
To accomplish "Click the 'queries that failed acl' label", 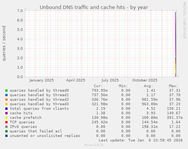I will (36, 131).
